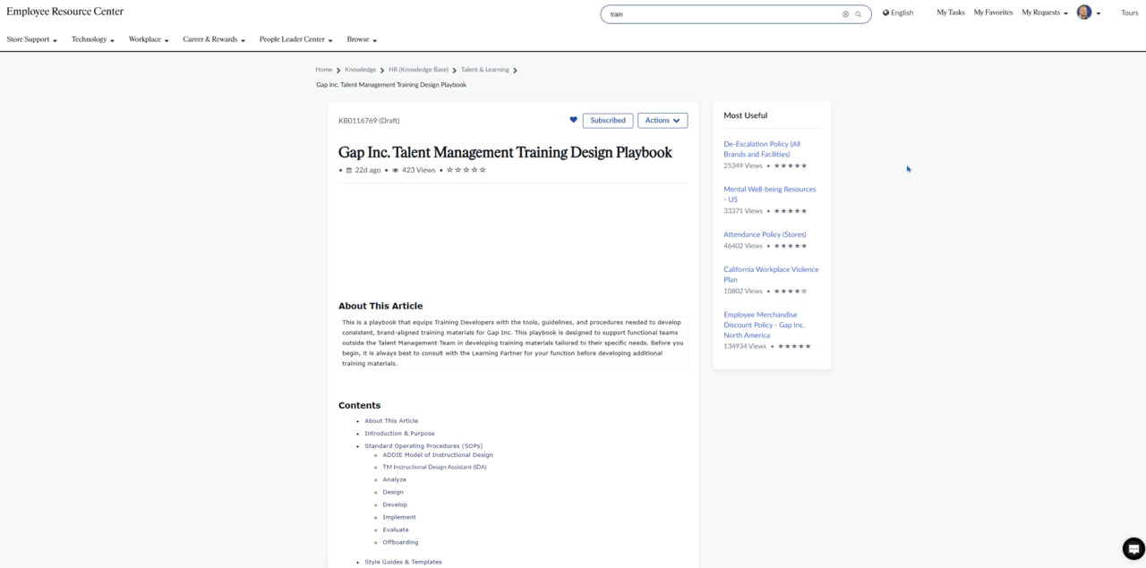The width and height of the screenshot is (1146, 568).
Task: Click the article title heading
Action: click(x=505, y=152)
